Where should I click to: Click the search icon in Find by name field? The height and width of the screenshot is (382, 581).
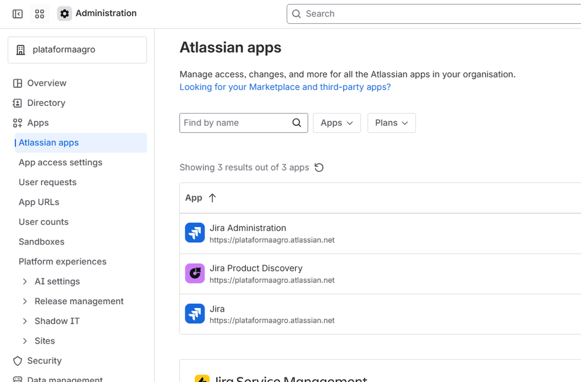click(297, 123)
